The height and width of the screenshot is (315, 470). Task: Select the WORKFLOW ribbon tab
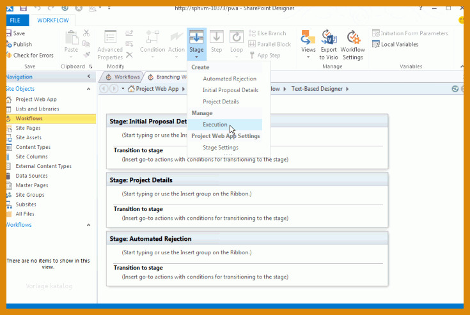click(x=52, y=20)
